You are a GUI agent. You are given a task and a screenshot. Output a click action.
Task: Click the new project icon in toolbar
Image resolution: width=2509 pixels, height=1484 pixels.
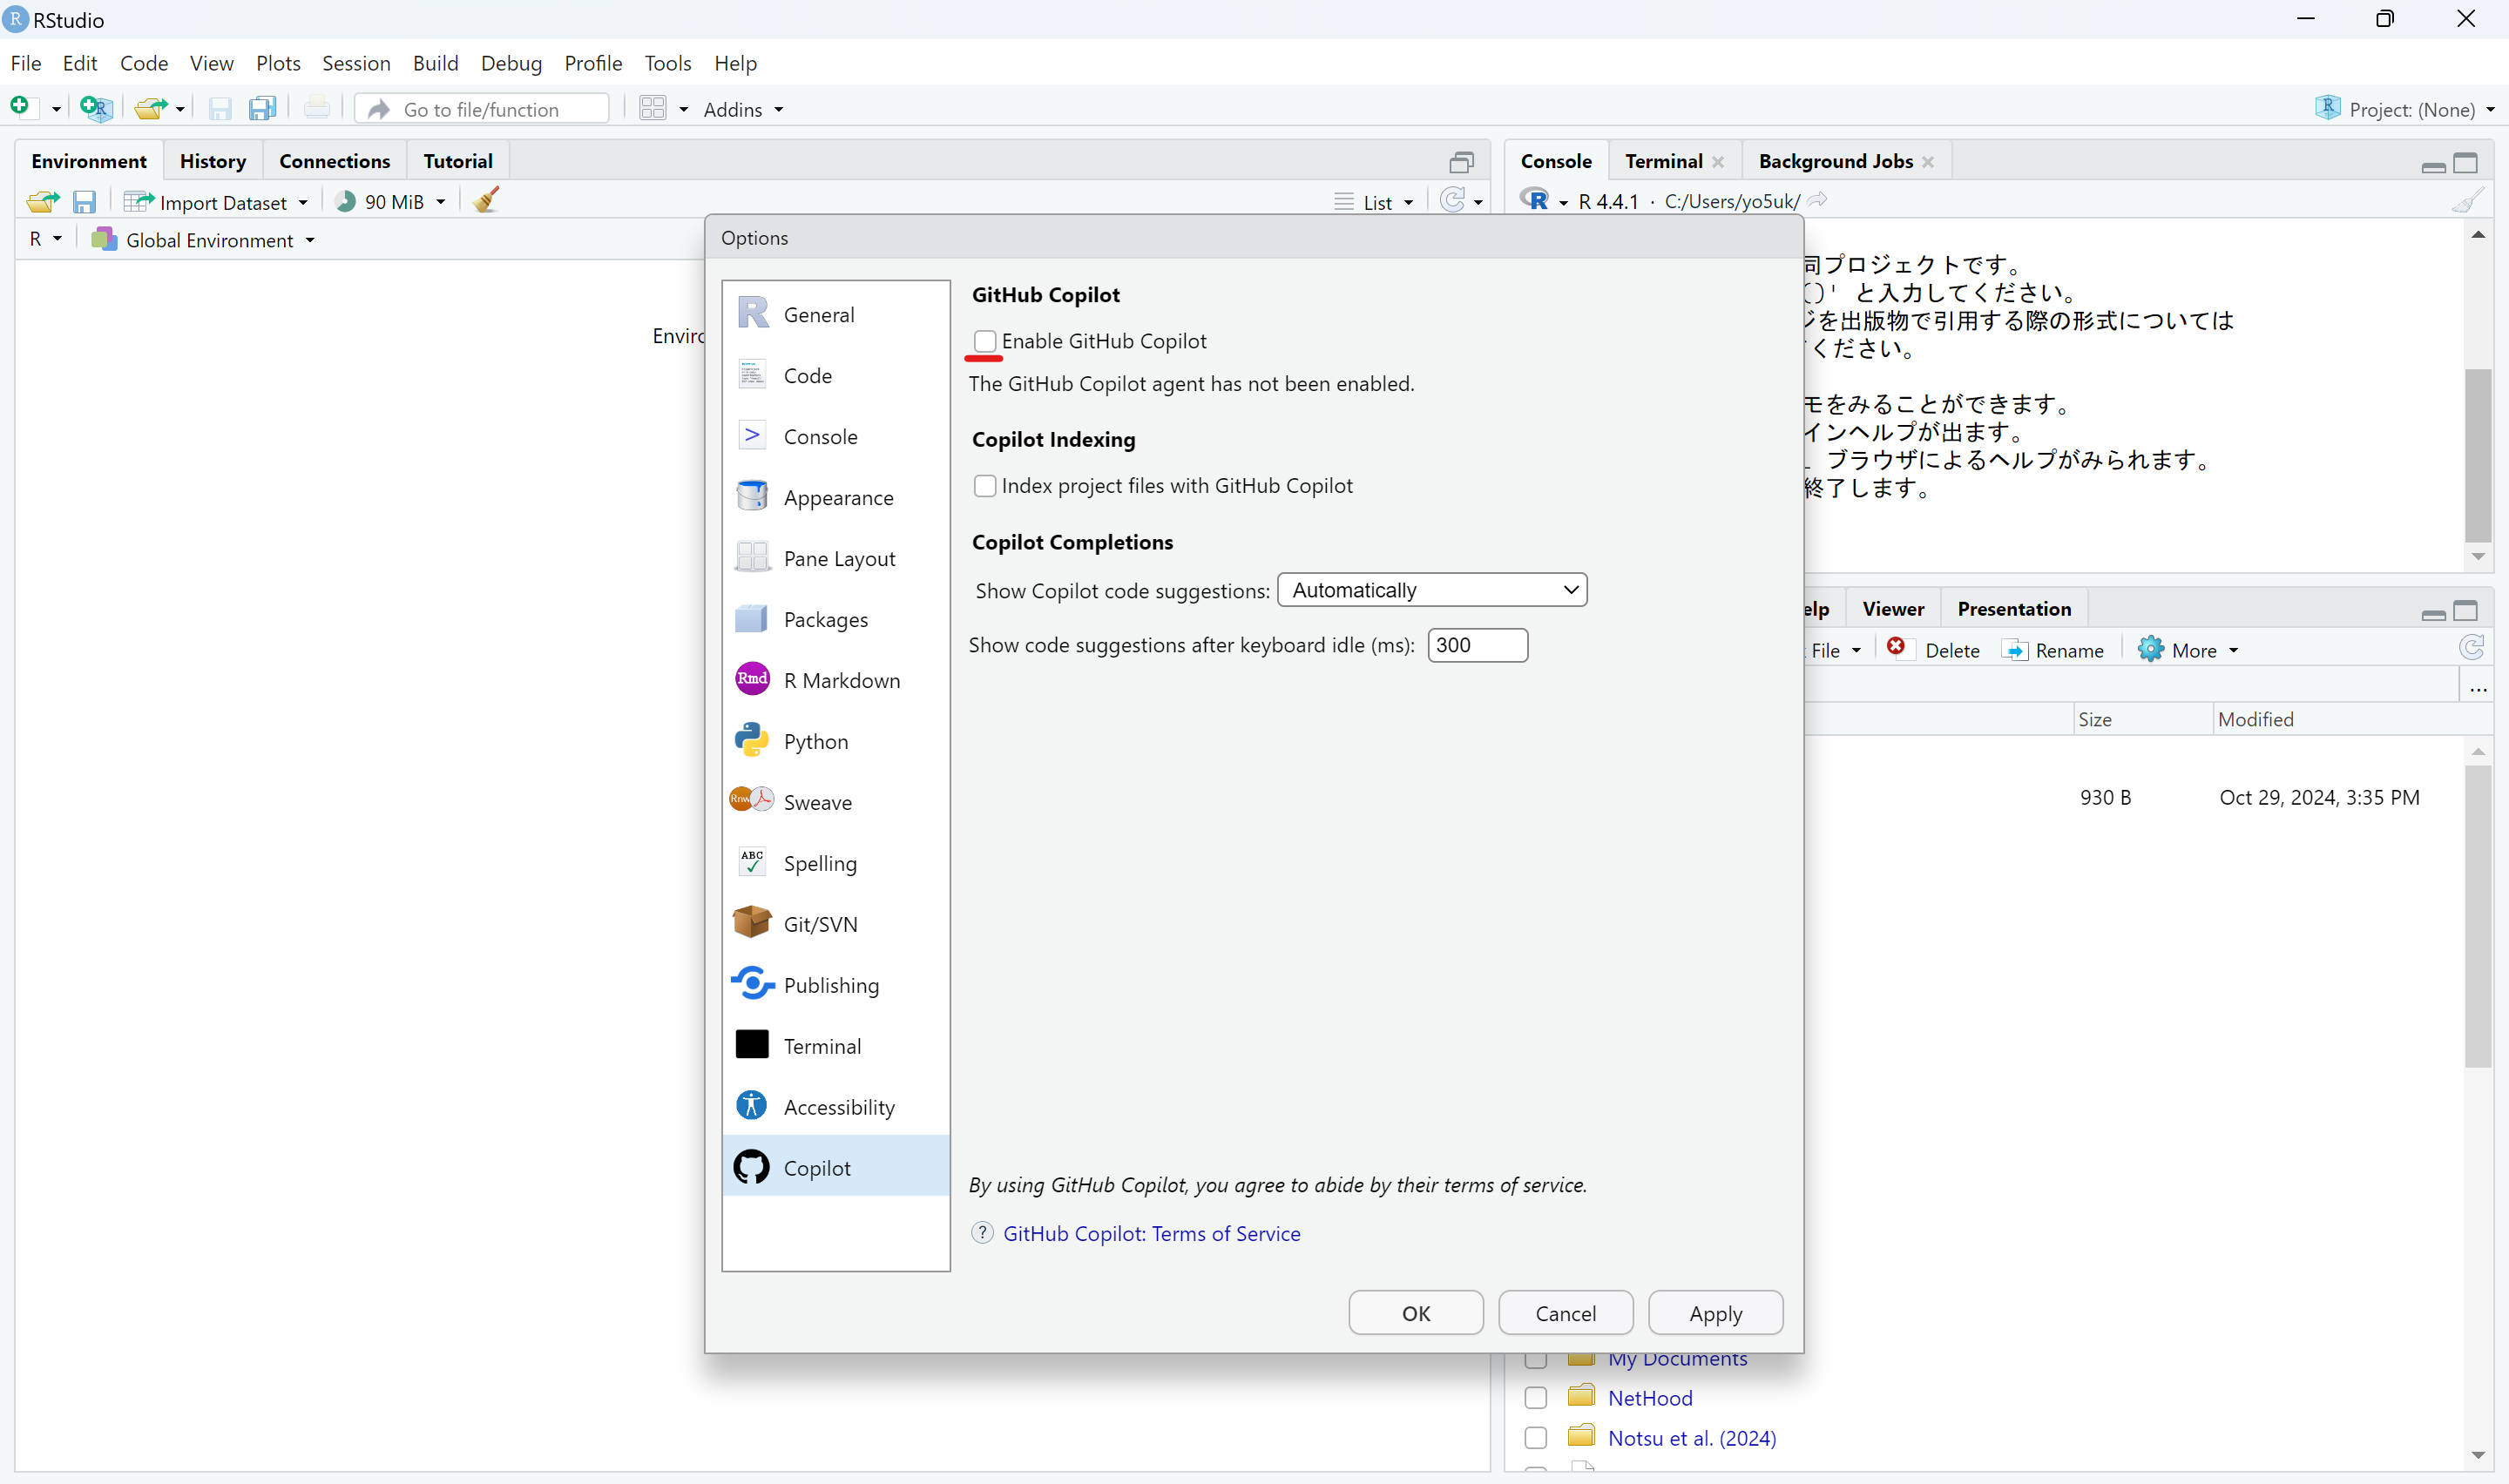[x=96, y=109]
